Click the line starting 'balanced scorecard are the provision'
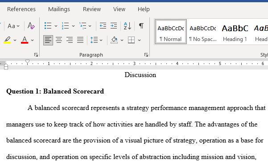The width and height of the screenshot is (268, 163). point(135,140)
